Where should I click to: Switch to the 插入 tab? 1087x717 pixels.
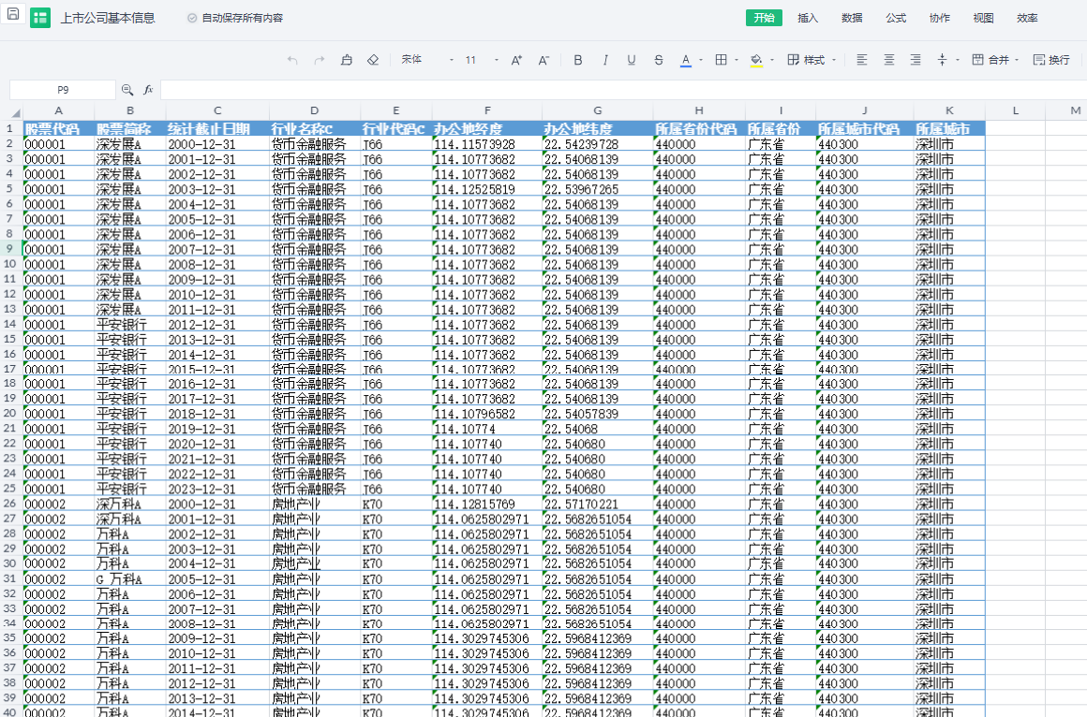[807, 18]
